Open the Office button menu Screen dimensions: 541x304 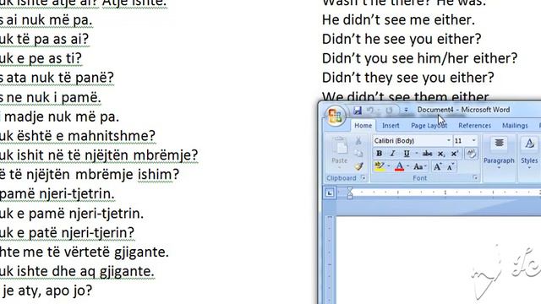[335, 116]
